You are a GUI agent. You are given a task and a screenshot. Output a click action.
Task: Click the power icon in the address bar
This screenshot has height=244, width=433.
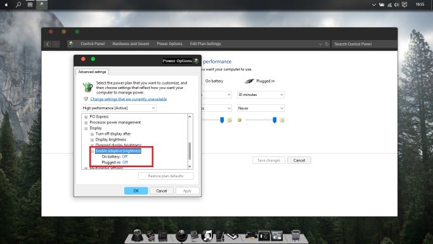[x=71, y=44]
